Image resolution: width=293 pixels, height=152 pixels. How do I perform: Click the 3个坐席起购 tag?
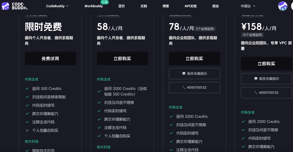coord(205,29)
